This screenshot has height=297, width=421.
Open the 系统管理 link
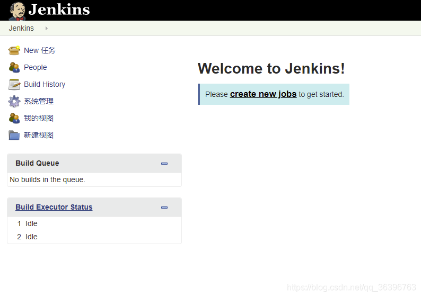[39, 101]
